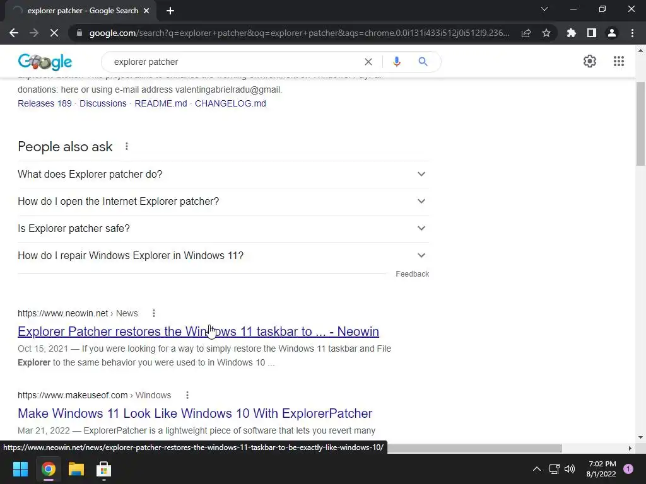Open the Releases 189 link
The image size is (646, 484).
tap(45, 103)
